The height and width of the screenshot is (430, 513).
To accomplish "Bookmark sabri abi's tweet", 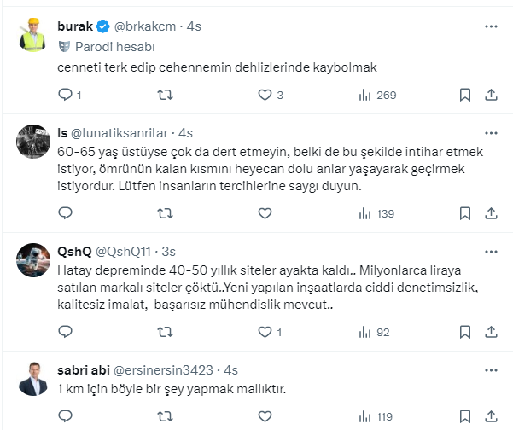I will pyautogui.click(x=464, y=417).
